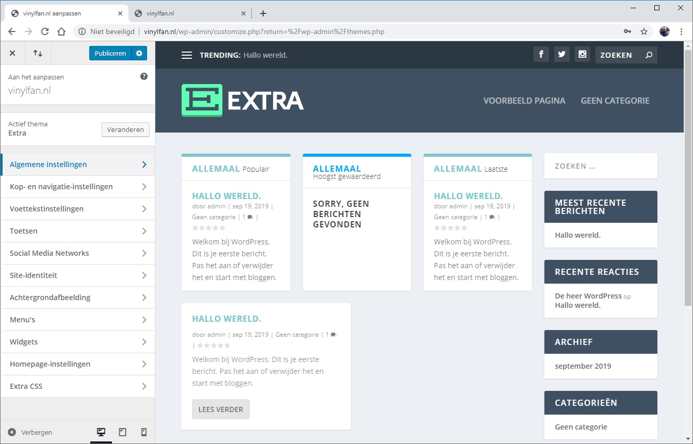The image size is (693, 444).
Task: Rate the Populair card post with stars
Action: click(x=209, y=228)
